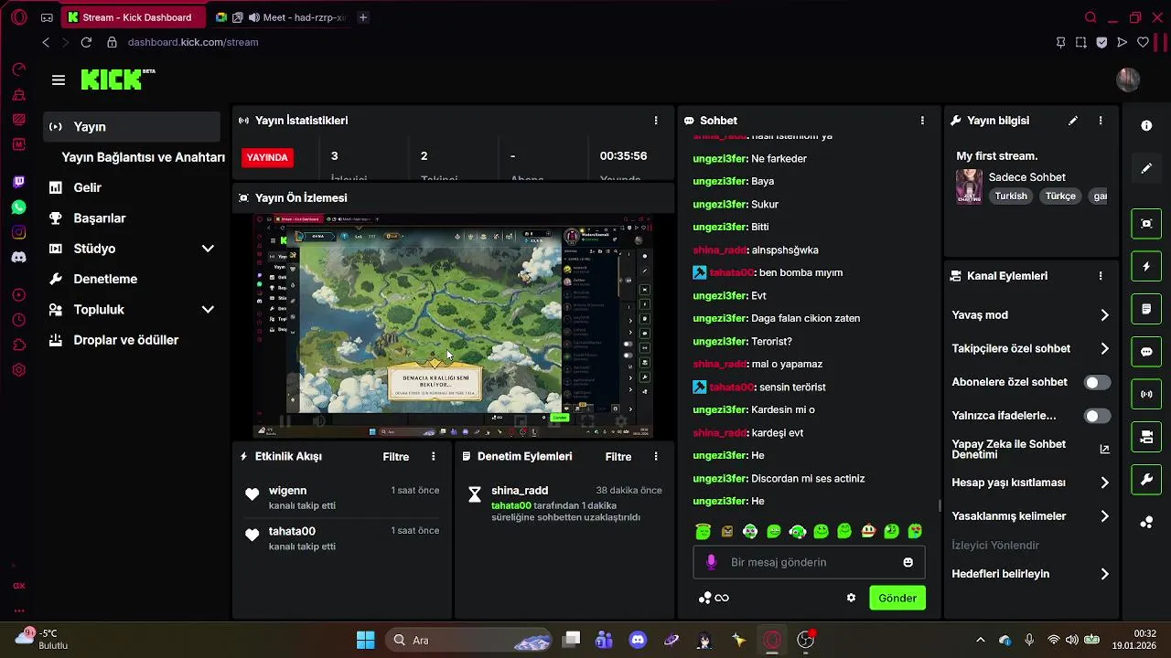Image resolution: width=1171 pixels, height=658 pixels.
Task: Go to Gelir sidebar item
Action: coord(132,187)
